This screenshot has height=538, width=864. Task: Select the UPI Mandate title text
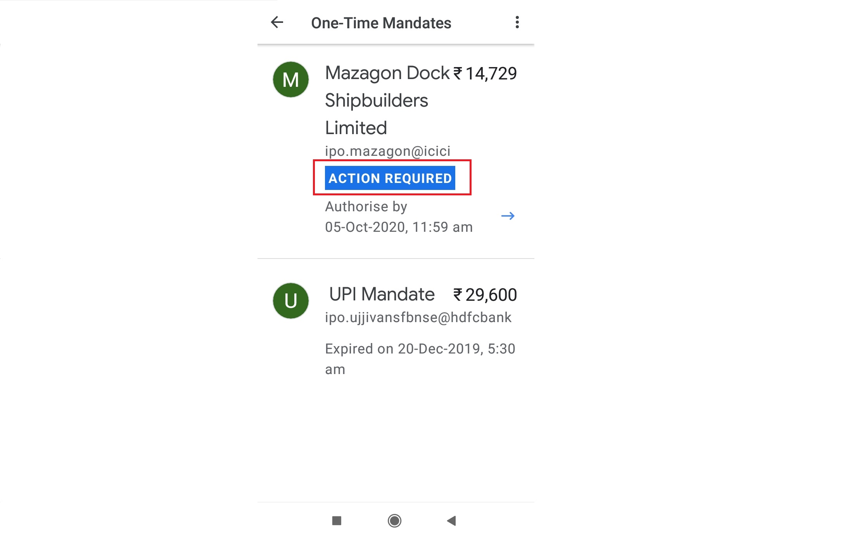click(x=382, y=294)
